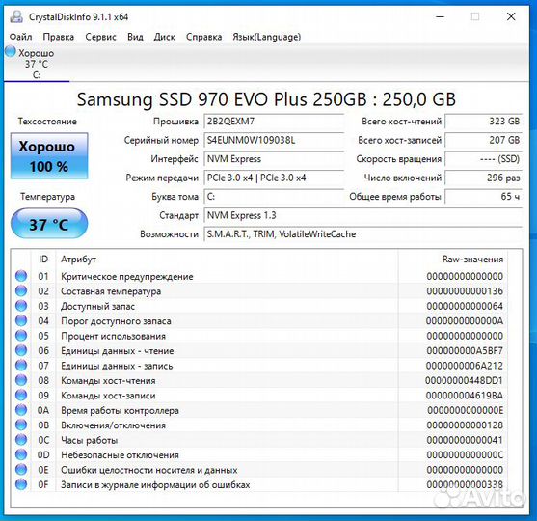The width and height of the screenshot is (537, 521).
Task: Select the Процент использования attribute name
Action: pos(113,337)
